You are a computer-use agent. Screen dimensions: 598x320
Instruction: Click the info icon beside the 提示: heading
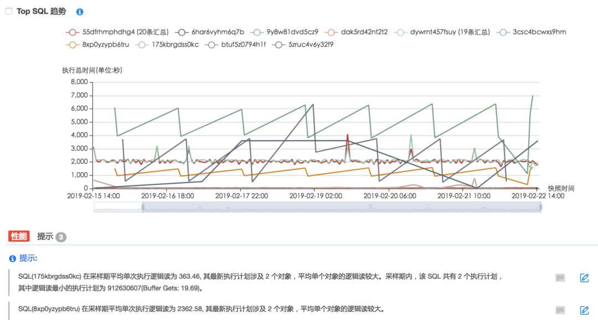coord(13,259)
